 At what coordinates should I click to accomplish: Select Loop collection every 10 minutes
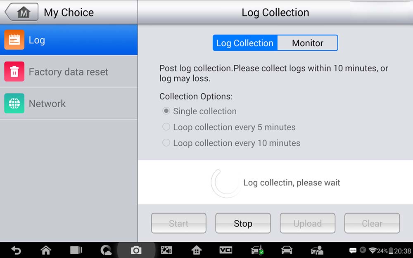pyautogui.click(x=231, y=143)
